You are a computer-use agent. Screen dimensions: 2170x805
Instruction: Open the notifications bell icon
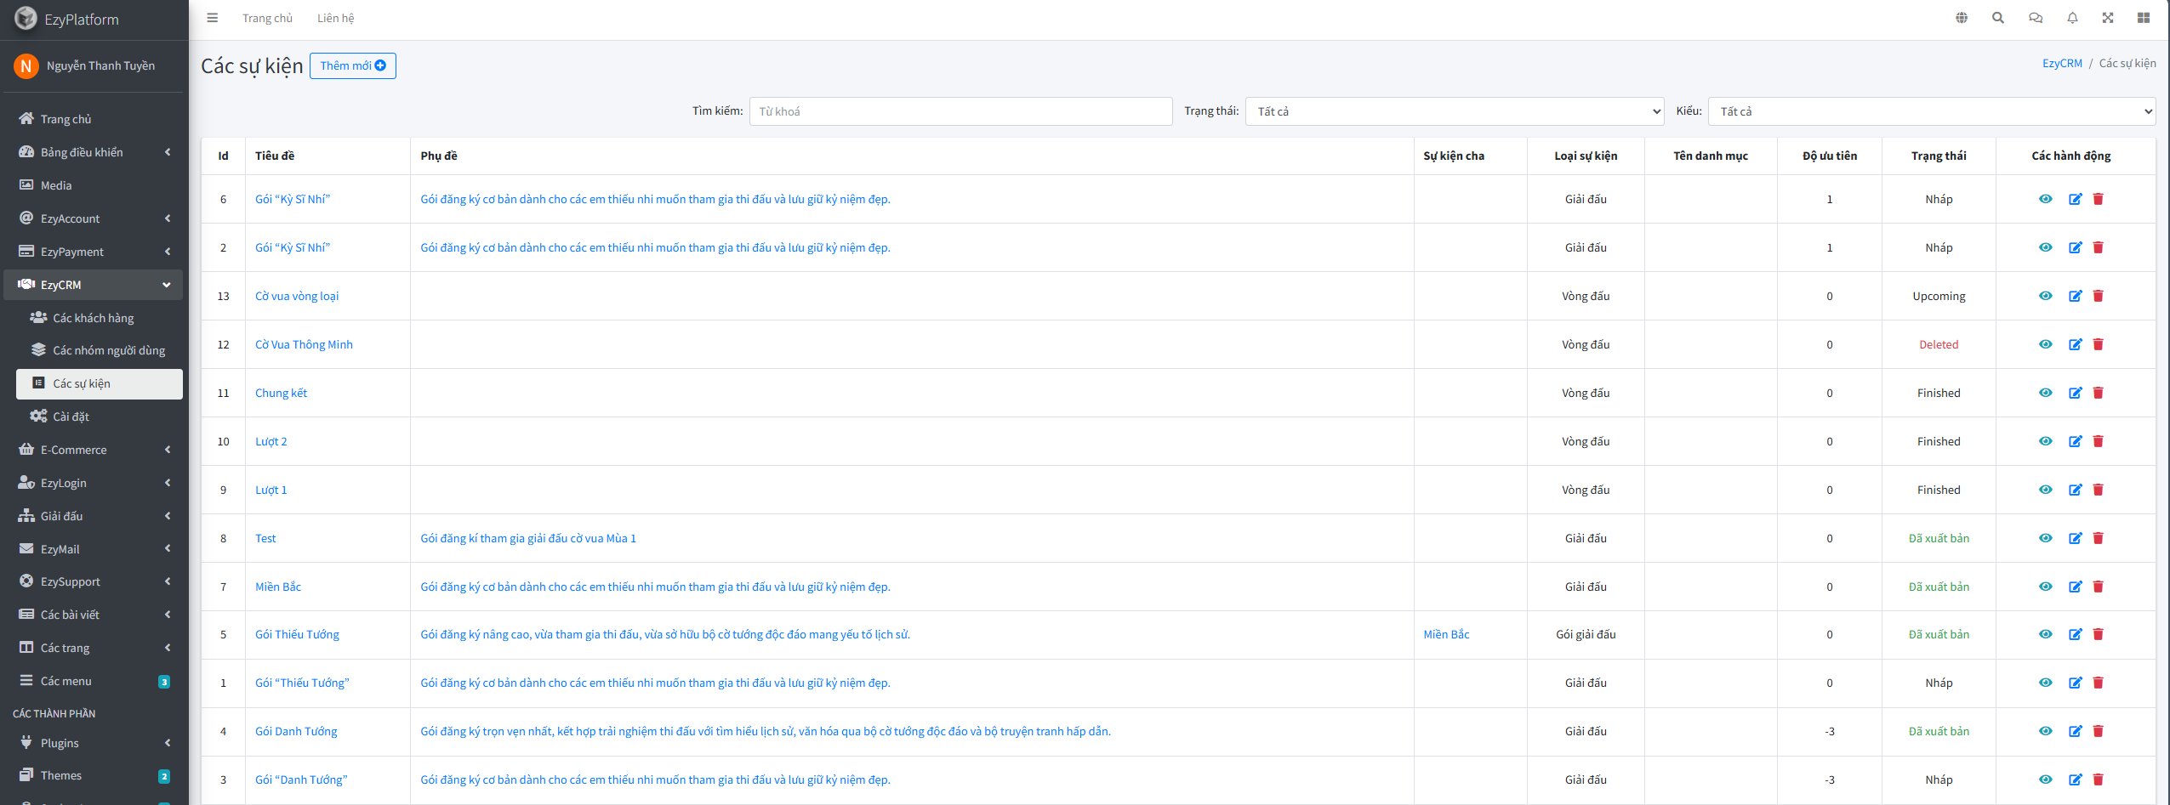pyautogui.click(x=2072, y=18)
